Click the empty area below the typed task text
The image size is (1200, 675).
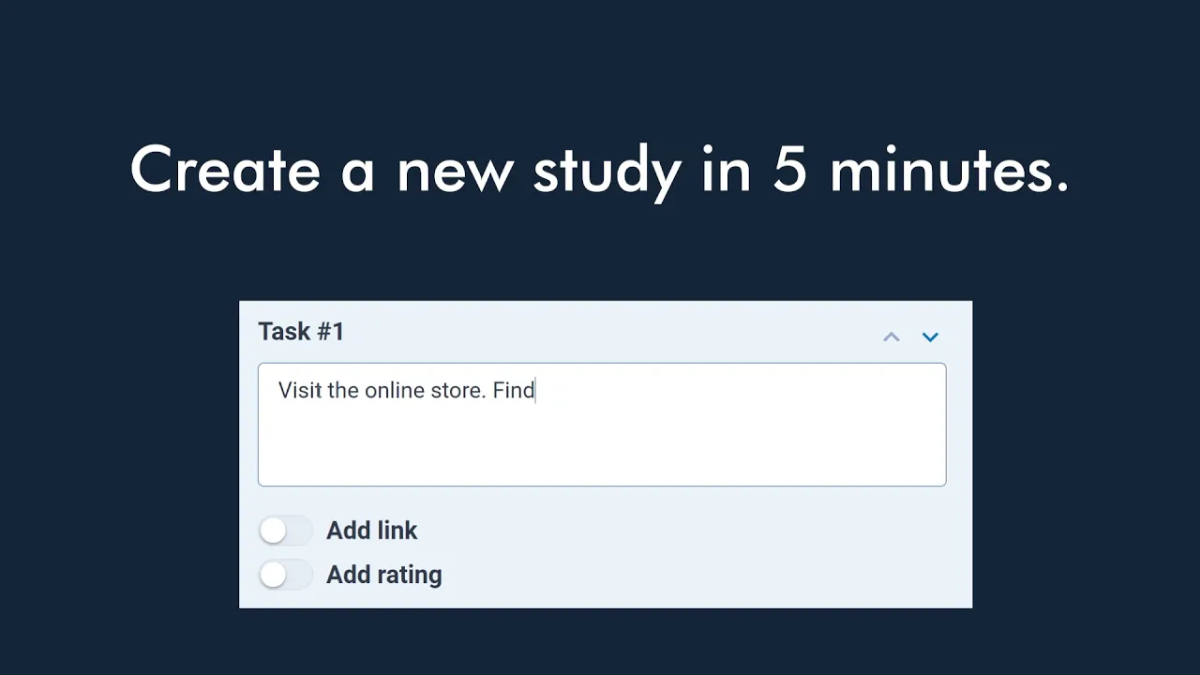(x=600, y=450)
